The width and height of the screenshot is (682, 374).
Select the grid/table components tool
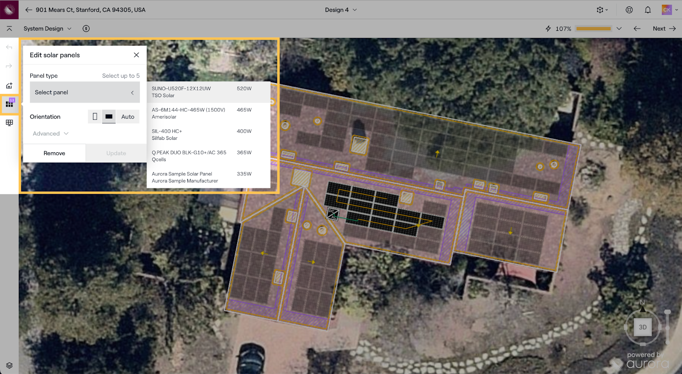9,123
